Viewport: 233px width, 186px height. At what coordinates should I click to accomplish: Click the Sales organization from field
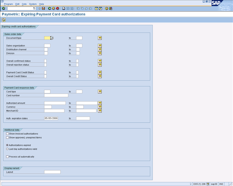[x=47, y=46]
